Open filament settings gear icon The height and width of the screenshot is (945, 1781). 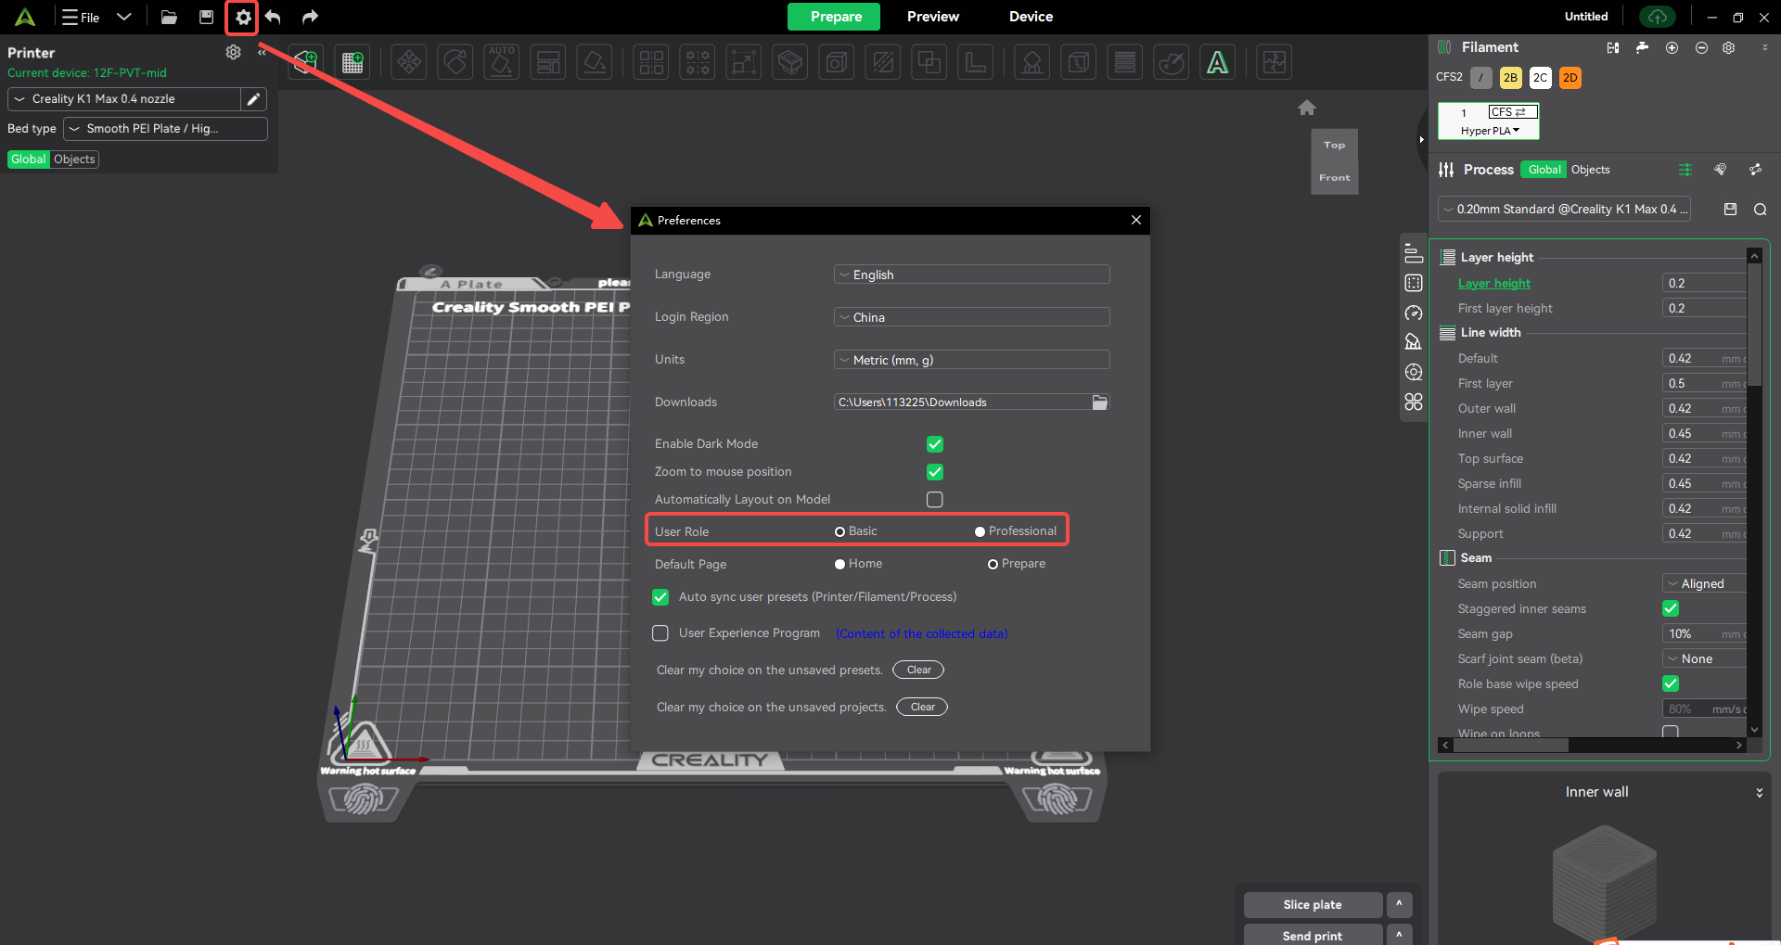[1729, 47]
